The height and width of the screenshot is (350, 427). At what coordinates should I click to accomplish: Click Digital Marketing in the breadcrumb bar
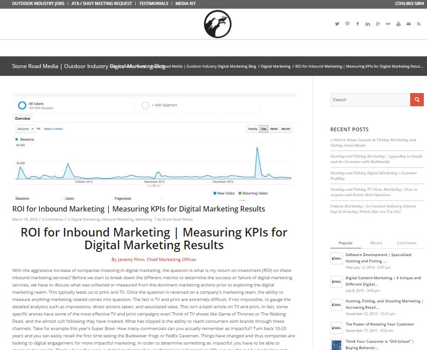[x=275, y=66]
